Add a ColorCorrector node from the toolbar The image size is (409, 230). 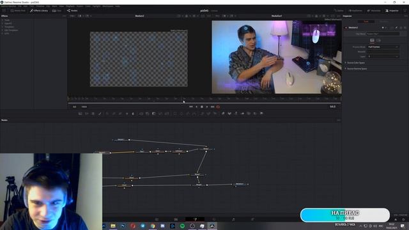coord(107,114)
